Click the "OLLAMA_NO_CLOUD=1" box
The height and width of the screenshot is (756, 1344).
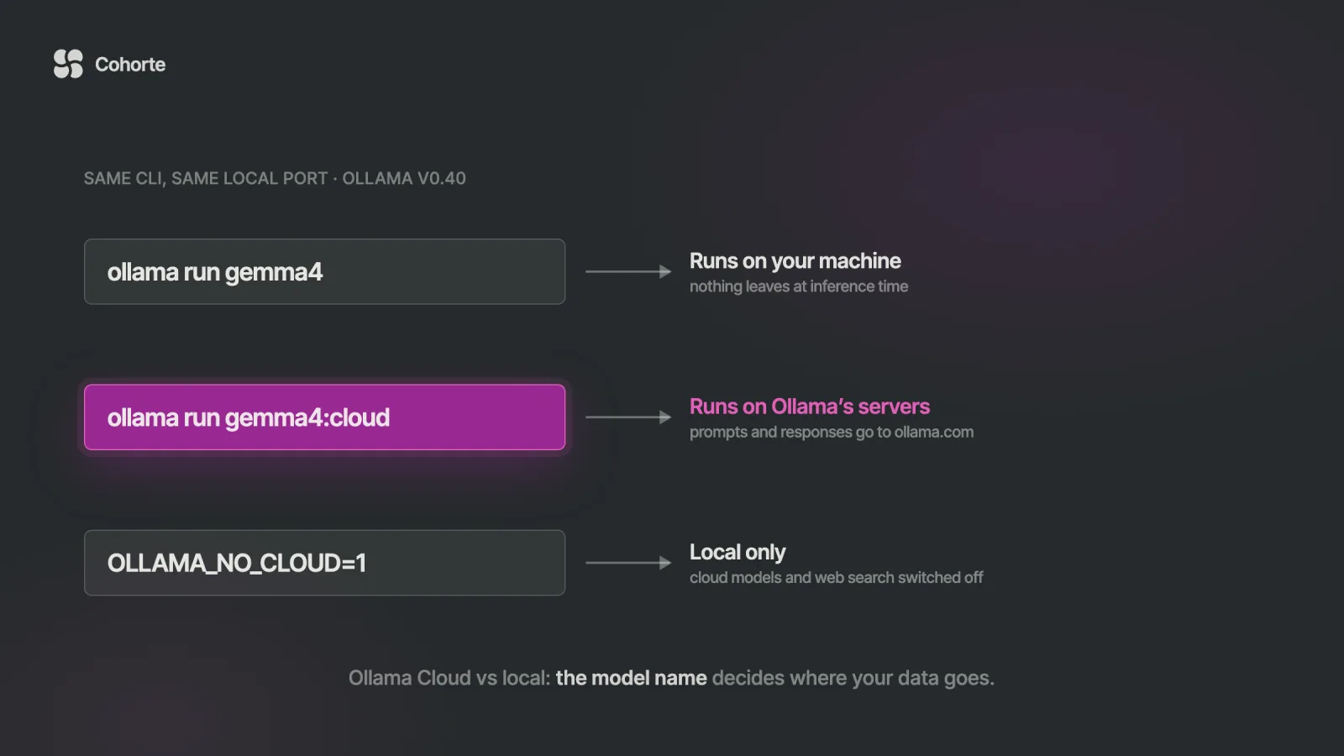coord(324,563)
